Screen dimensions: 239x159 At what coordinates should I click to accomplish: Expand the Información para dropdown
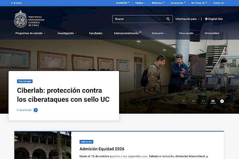pos(187,19)
